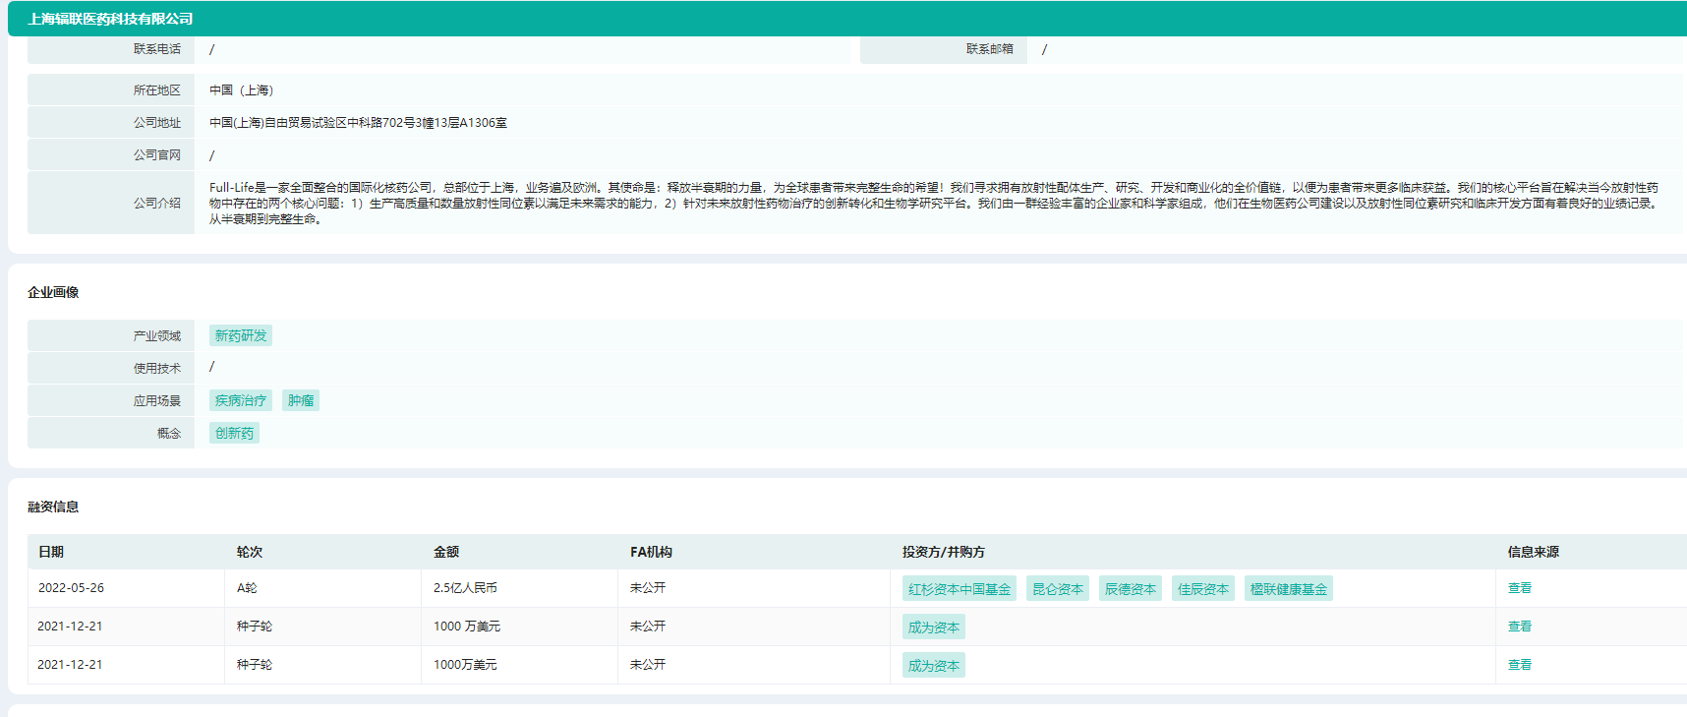Open investor 红杉资本中国基金
Screen dimensions: 1687x717
tap(959, 589)
